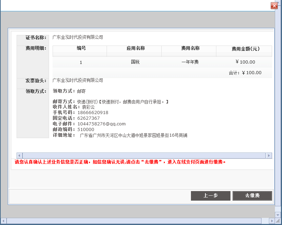Viewport: 282px width, 225px height.
Task: Click the inner horizontal scrollbar right arrow
Action: [269, 155]
